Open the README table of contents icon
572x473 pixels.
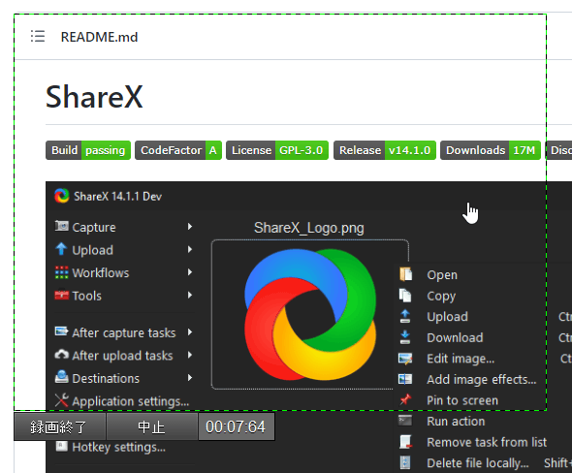point(38,37)
